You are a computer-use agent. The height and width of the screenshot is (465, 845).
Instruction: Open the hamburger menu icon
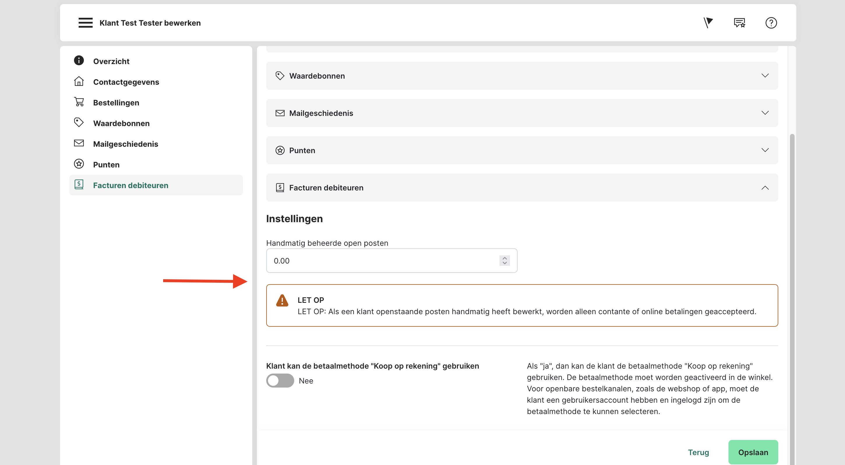(85, 23)
